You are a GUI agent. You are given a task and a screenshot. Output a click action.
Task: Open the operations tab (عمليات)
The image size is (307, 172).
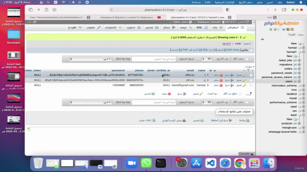[x=94, y=28]
